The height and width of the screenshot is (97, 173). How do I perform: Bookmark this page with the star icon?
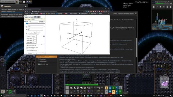pyautogui.click(x=84, y=11)
